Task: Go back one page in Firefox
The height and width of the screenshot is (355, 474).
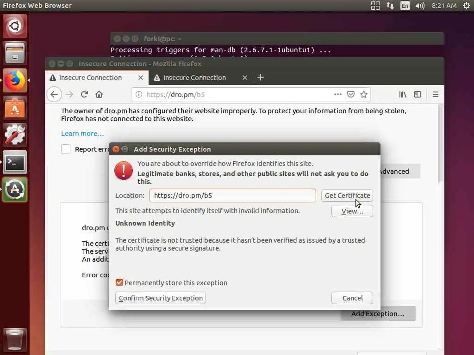Action: [x=55, y=94]
